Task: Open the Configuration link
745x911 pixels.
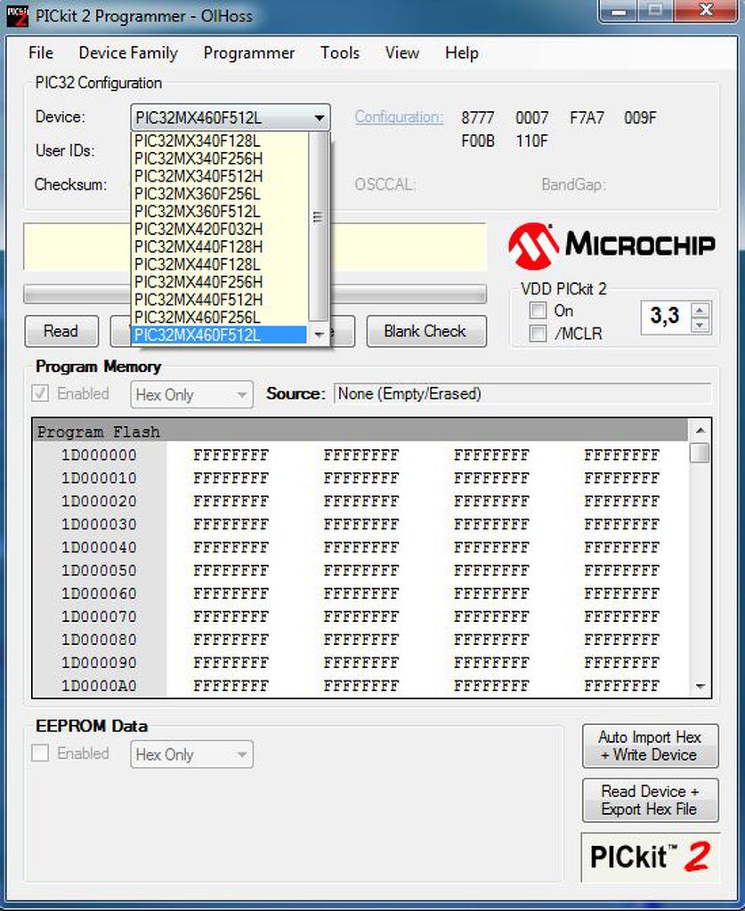Action: point(399,117)
